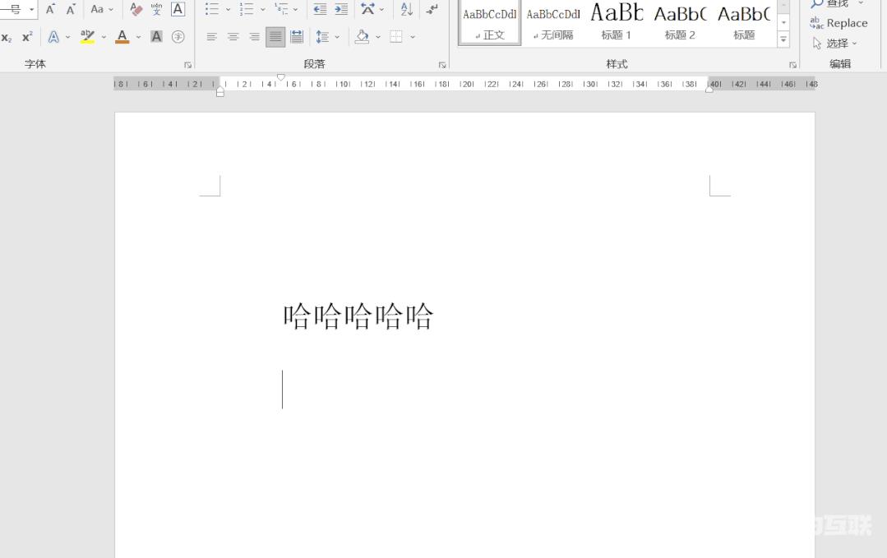Viewport: 887px width, 558px height.
Task: Apply the orange font color swatch
Action: pyautogui.click(x=122, y=37)
